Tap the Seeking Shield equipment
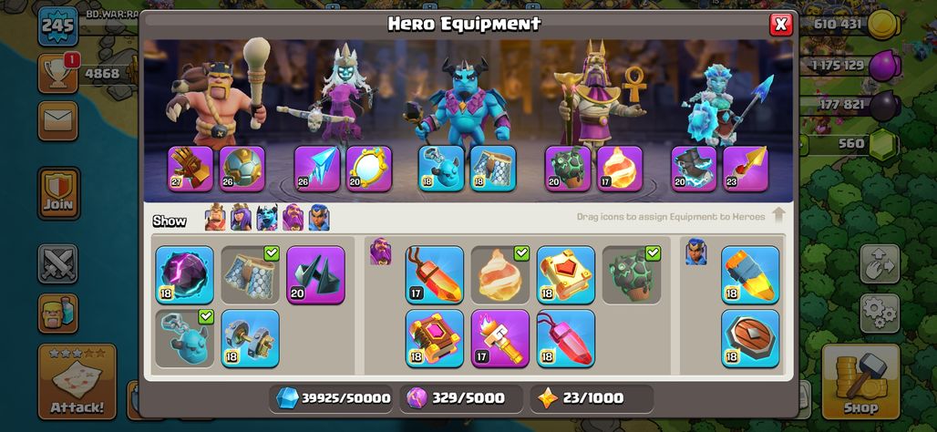 tap(750, 338)
